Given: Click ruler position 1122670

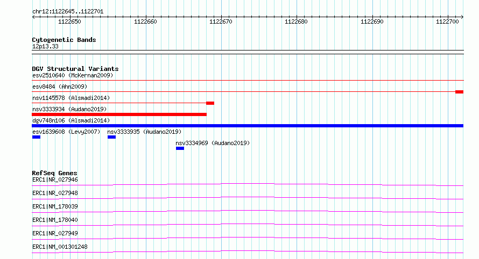Looking at the screenshot, I should [221, 21].
